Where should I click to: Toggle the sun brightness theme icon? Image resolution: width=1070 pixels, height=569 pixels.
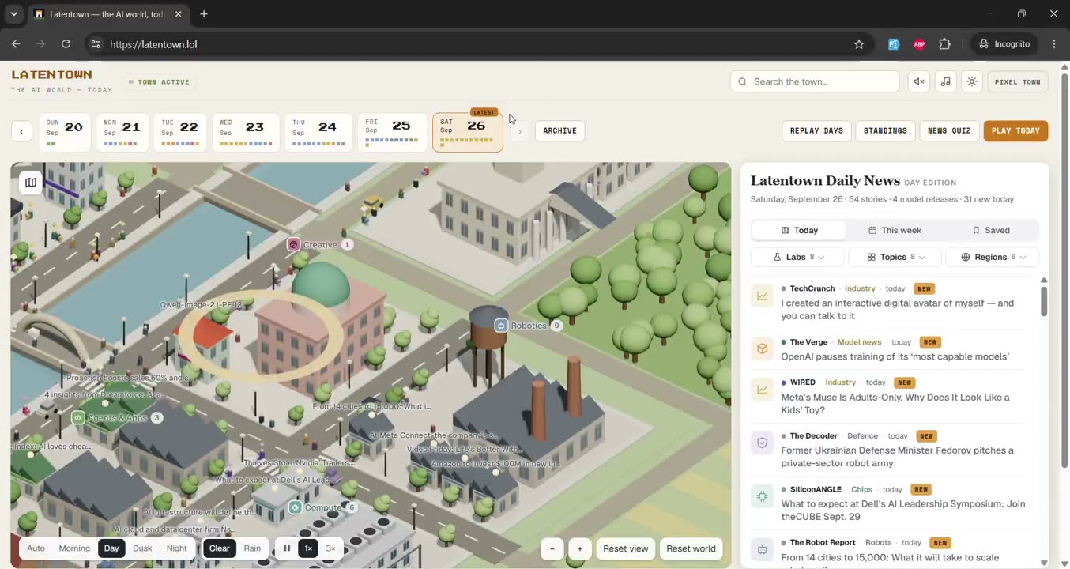(972, 81)
